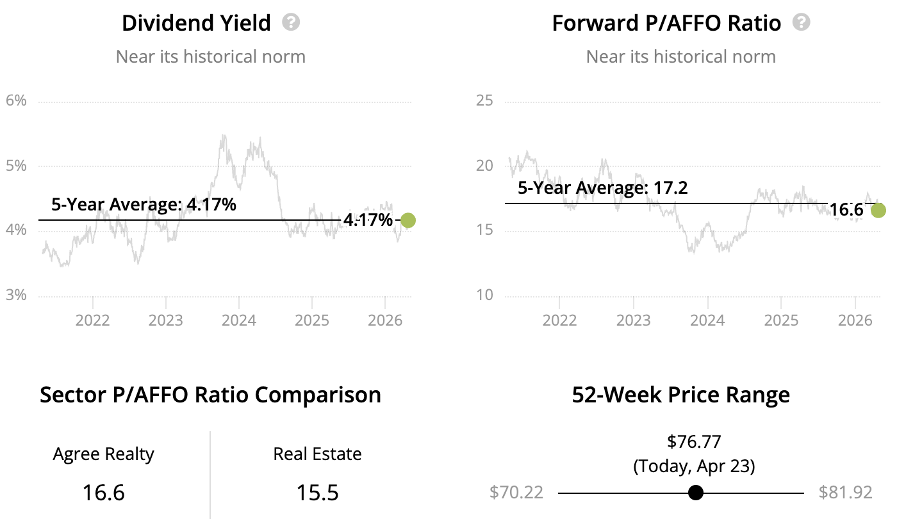The height and width of the screenshot is (531, 906).
Task: Select the Real Estate ratio value 15.5
Action: point(317,493)
